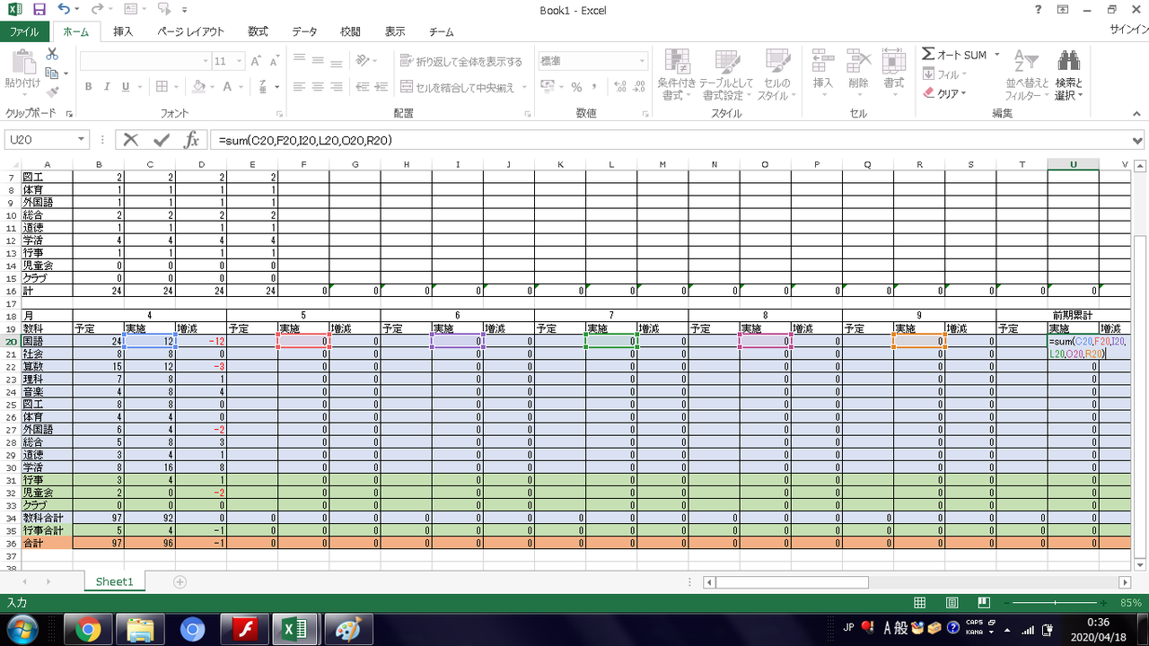Viewport: 1149px width, 646px height.
Task: Click the increase font size icon
Action: coord(256,62)
